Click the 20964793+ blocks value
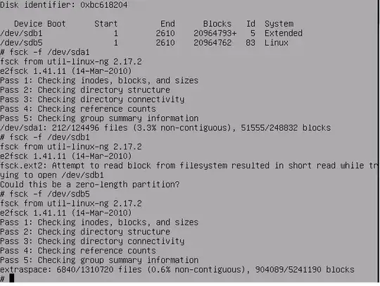Viewport: 380px width, 286px height. coord(215,33)
